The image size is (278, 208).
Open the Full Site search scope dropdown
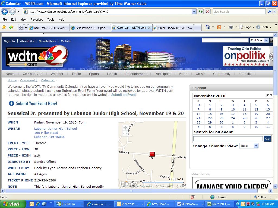coord(259,40)
